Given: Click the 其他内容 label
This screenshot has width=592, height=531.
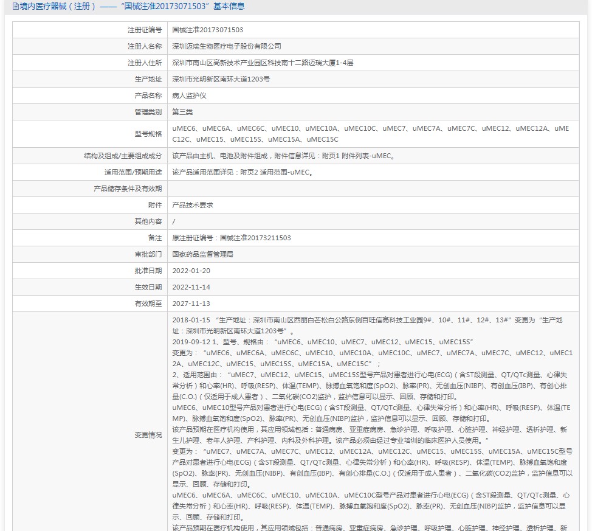Looking at the screenshot, I should (x=148, y=221).
